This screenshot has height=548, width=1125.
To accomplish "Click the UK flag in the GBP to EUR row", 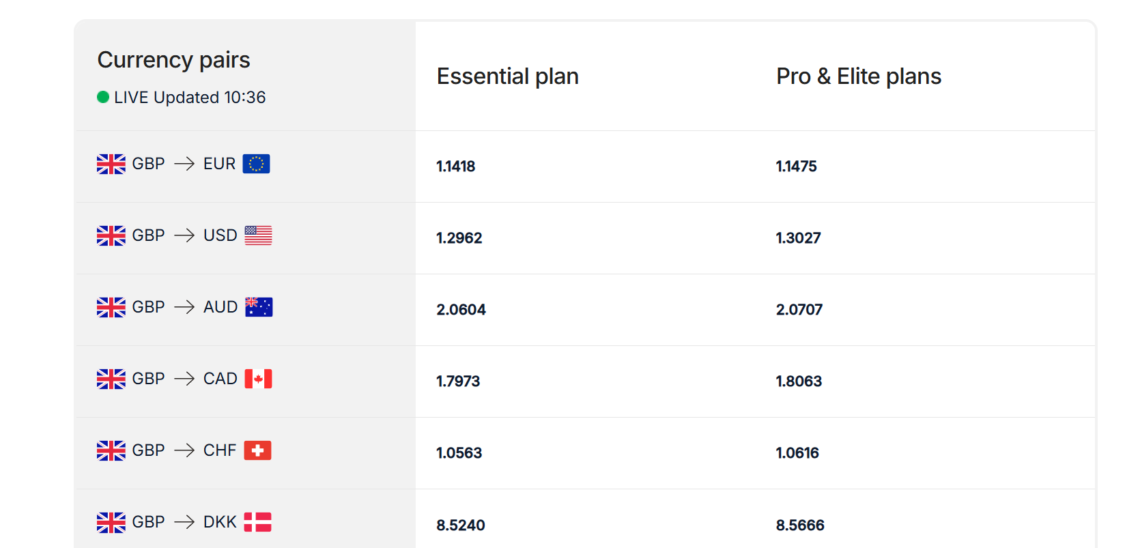I will 111,164.
